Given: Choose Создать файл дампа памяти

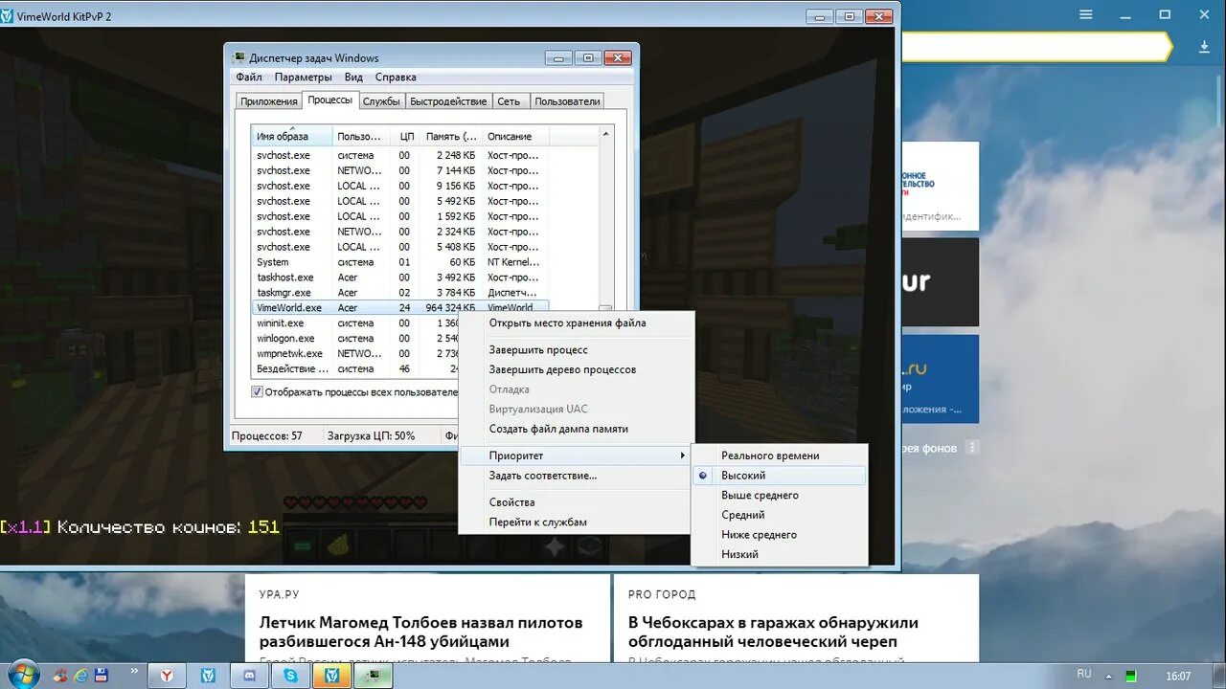Looking at the screenshot, I should (x=575, y=429).
